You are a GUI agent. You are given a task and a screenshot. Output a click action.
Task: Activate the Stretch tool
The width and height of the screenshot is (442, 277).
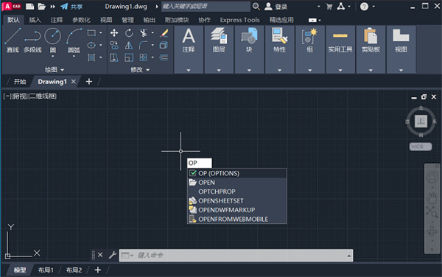coord(114,57)
